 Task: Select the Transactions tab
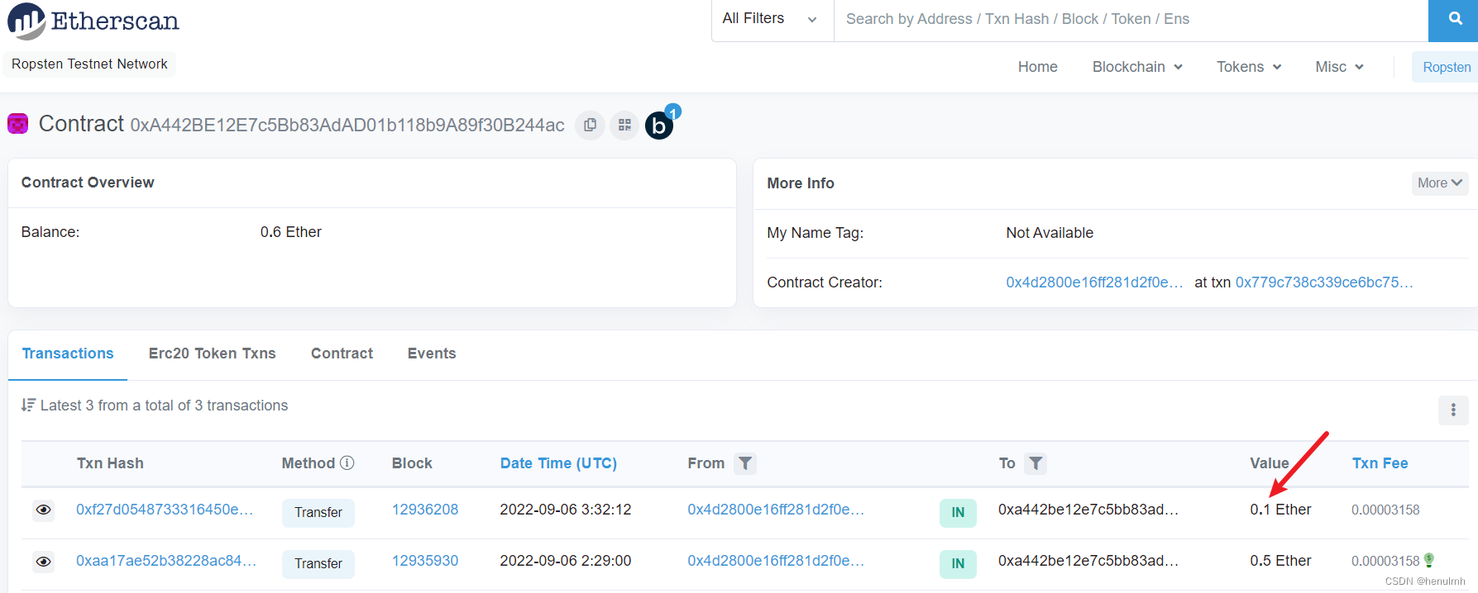[x=68, y=353]
